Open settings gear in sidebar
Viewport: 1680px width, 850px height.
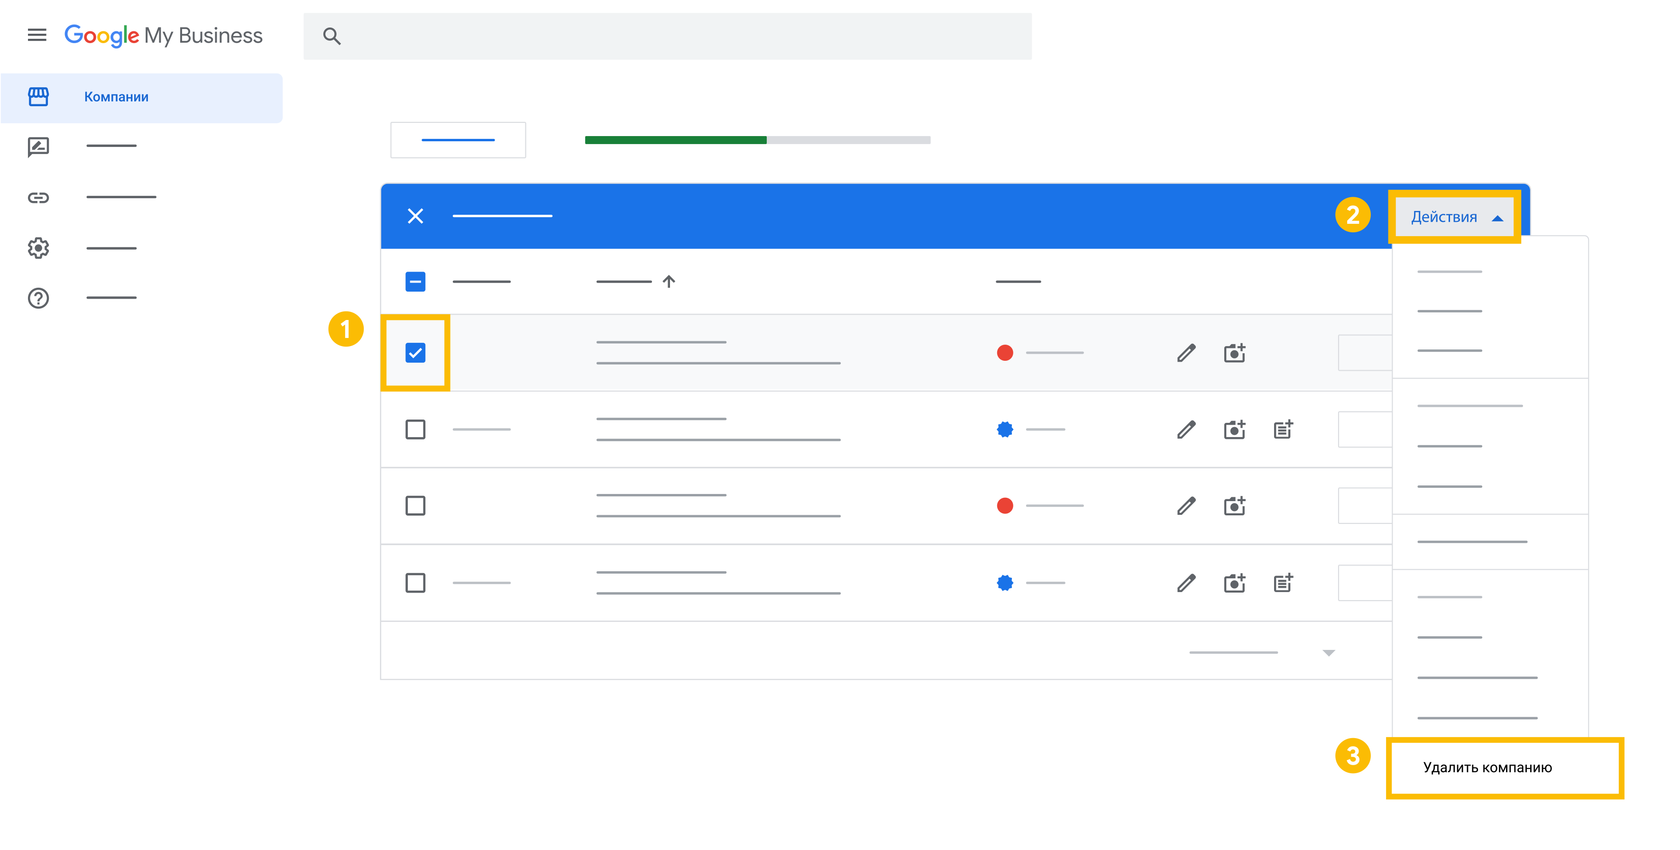click(x=38, y=247)
